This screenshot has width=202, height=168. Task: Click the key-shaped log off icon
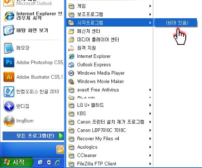[x=60, y=149]
